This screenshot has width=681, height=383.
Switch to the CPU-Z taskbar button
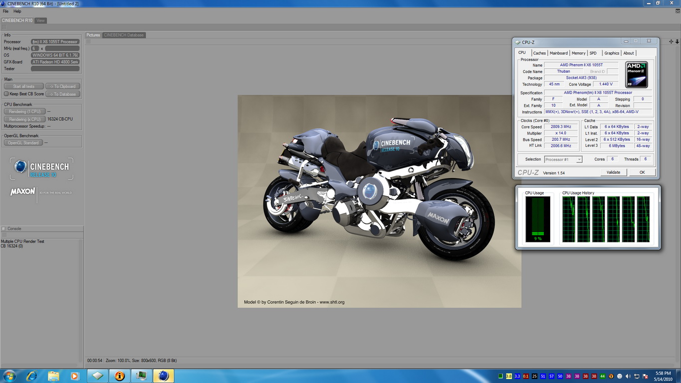coord(98,376)
